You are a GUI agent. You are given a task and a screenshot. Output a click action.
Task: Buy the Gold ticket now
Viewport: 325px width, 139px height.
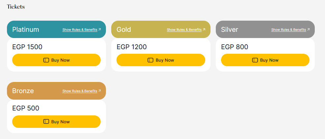(x=161, y=60)
